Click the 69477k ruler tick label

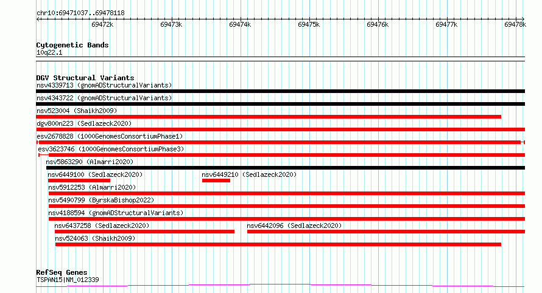click(x=446, y=24)
